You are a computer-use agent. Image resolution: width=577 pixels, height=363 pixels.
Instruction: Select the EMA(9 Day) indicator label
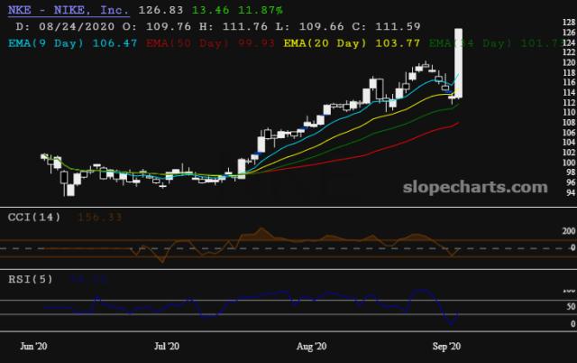coord(46,43)
